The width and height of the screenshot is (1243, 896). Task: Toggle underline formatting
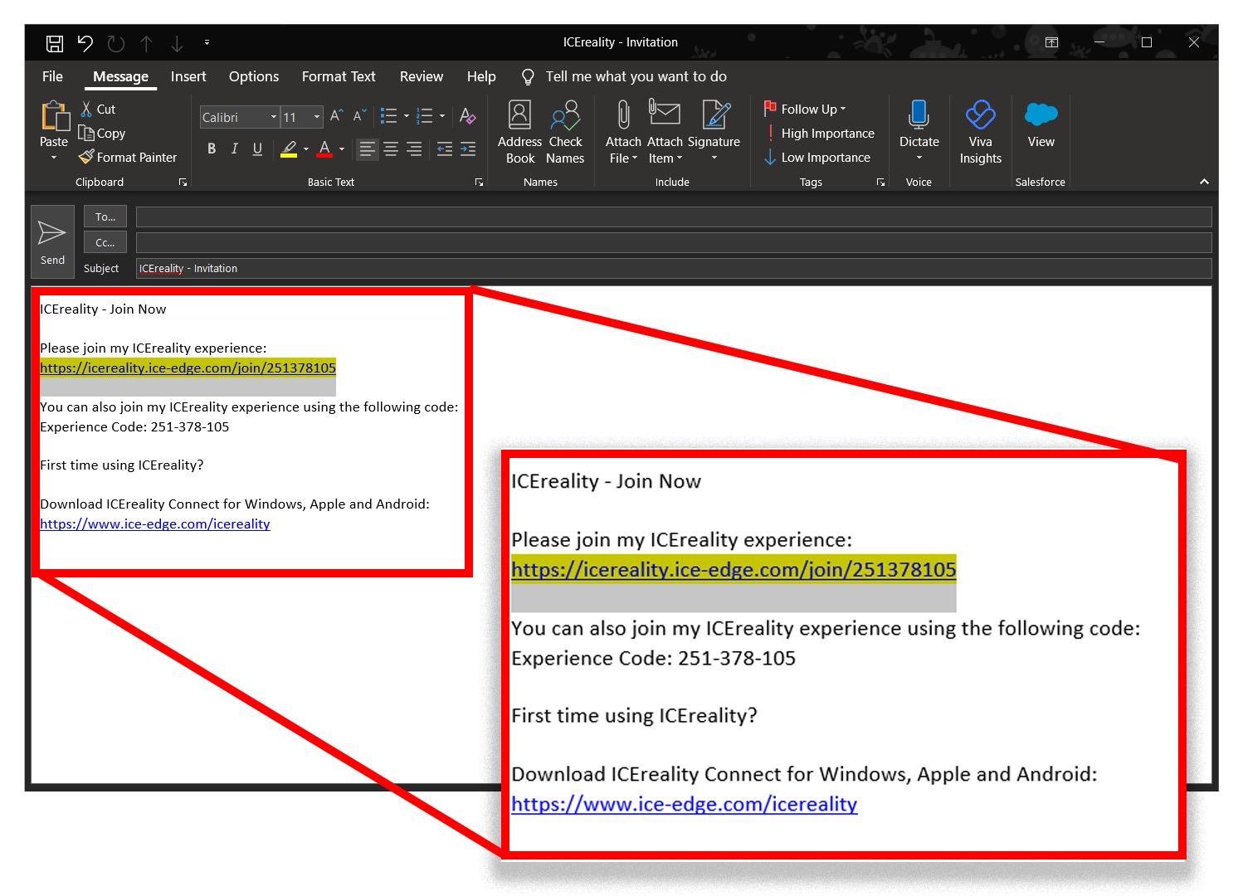tap(257, 149)
